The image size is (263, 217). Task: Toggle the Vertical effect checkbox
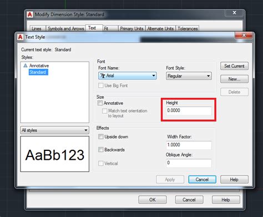[x=101, y=163]
